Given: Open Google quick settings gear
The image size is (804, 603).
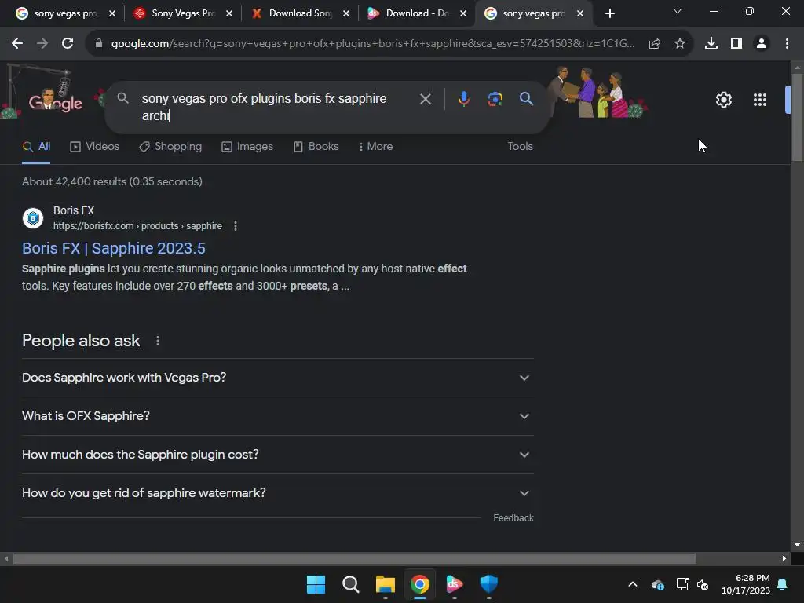Looking at the screenshot, I should click(723, 100).
